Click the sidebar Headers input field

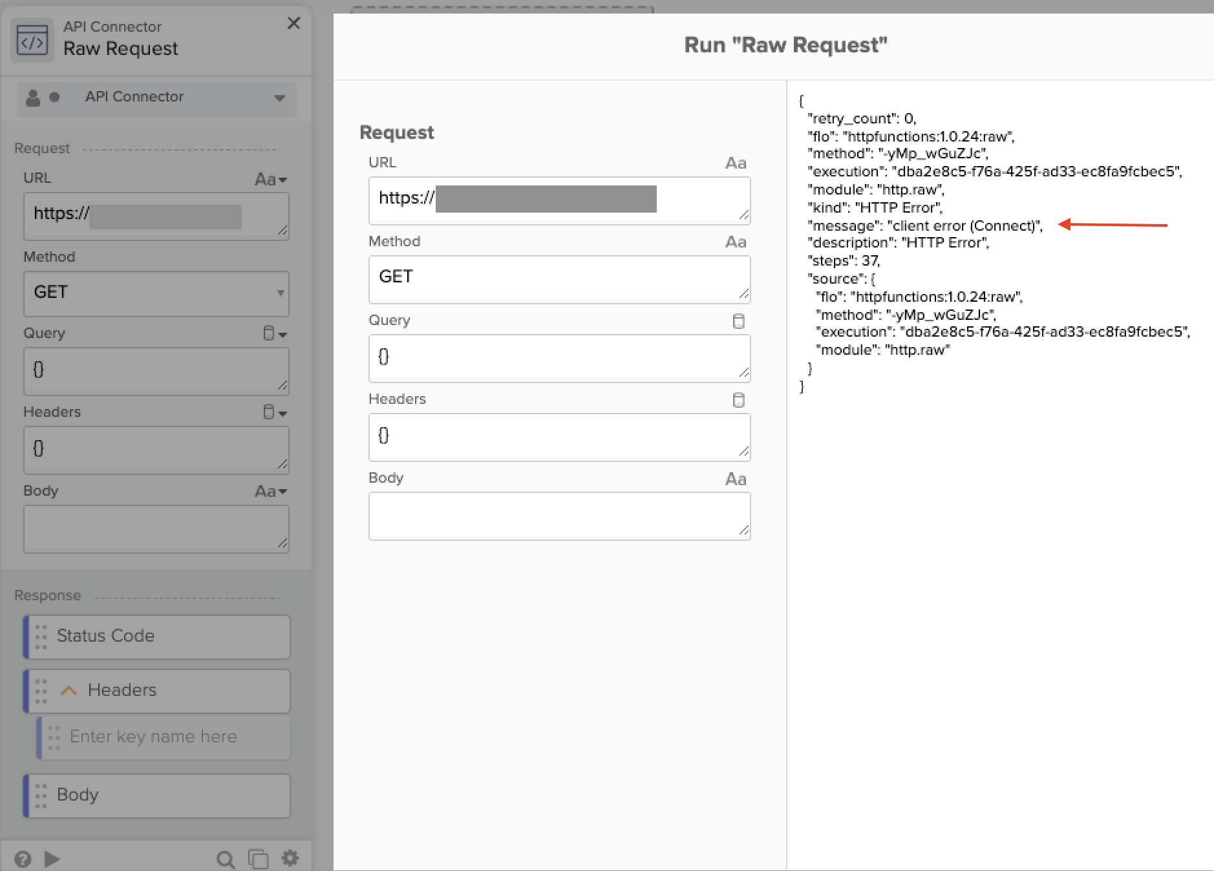tap(156, 450)
